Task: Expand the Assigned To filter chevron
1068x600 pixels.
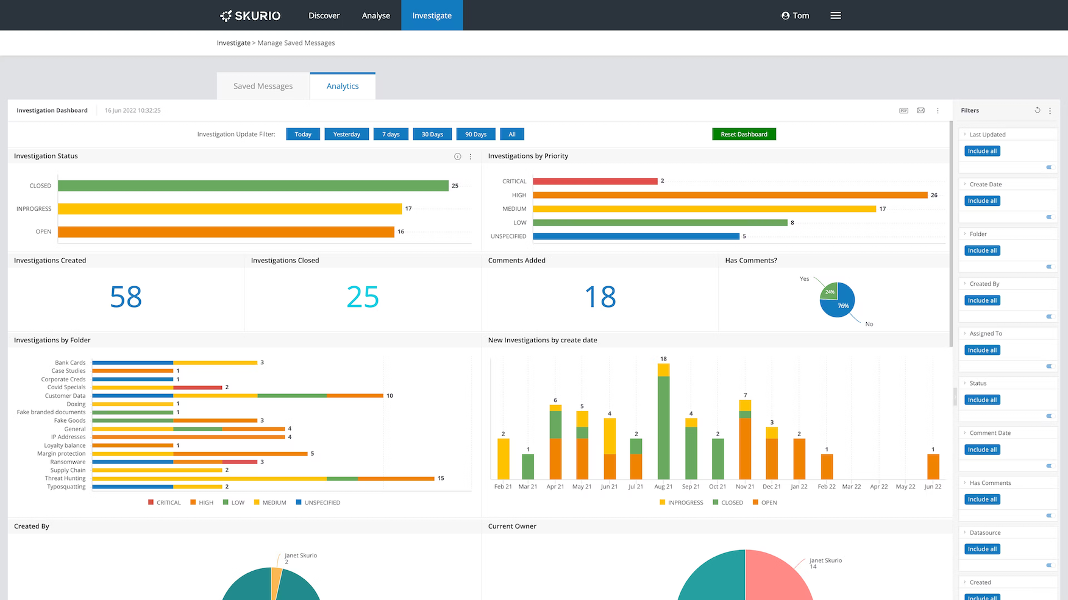Action: [965, 333]
